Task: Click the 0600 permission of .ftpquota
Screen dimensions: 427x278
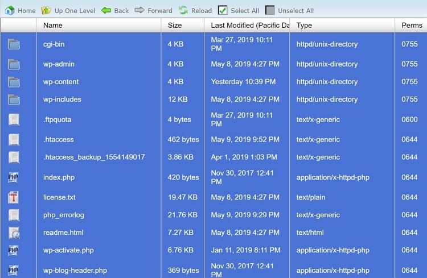Action: (409, 119)
